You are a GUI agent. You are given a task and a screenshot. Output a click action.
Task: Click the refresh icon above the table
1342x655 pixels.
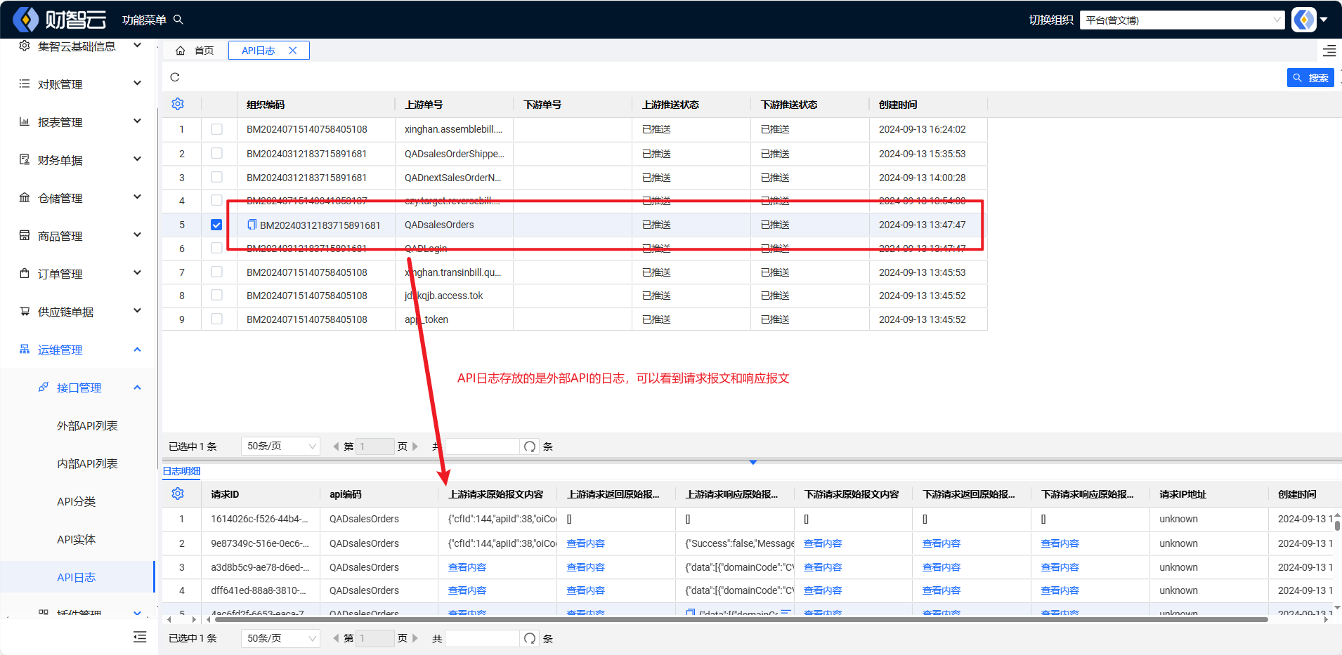tap(175, 77)
